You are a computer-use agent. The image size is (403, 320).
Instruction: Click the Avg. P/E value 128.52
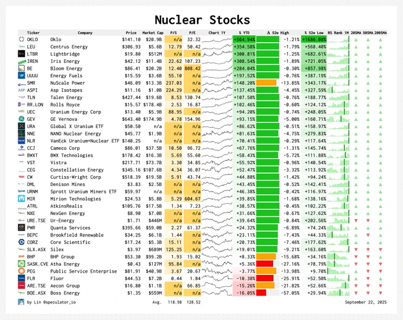194,302
